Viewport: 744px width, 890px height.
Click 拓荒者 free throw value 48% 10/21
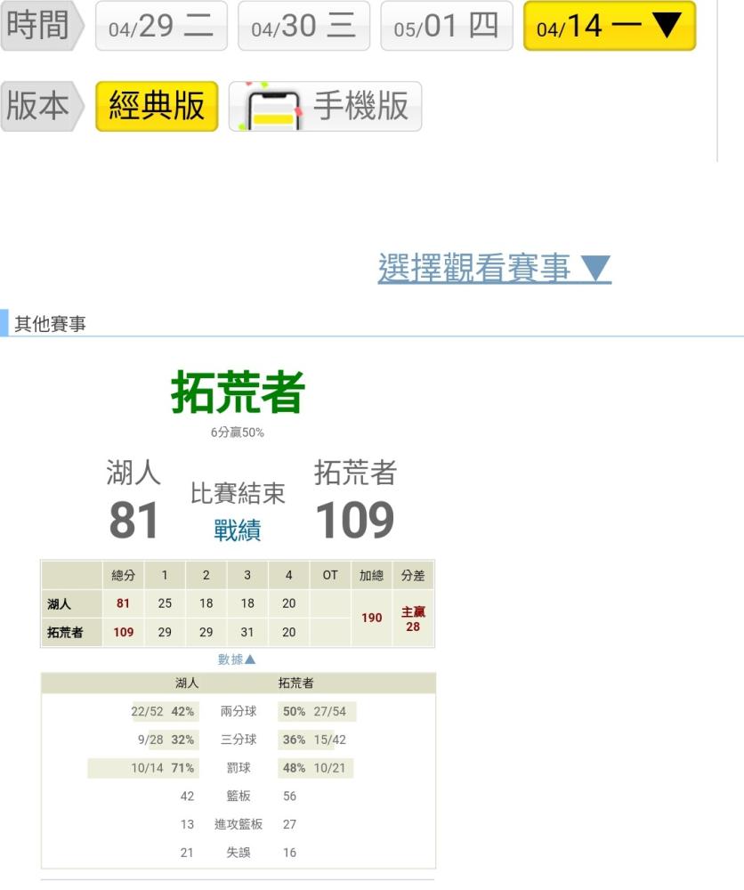316,768
